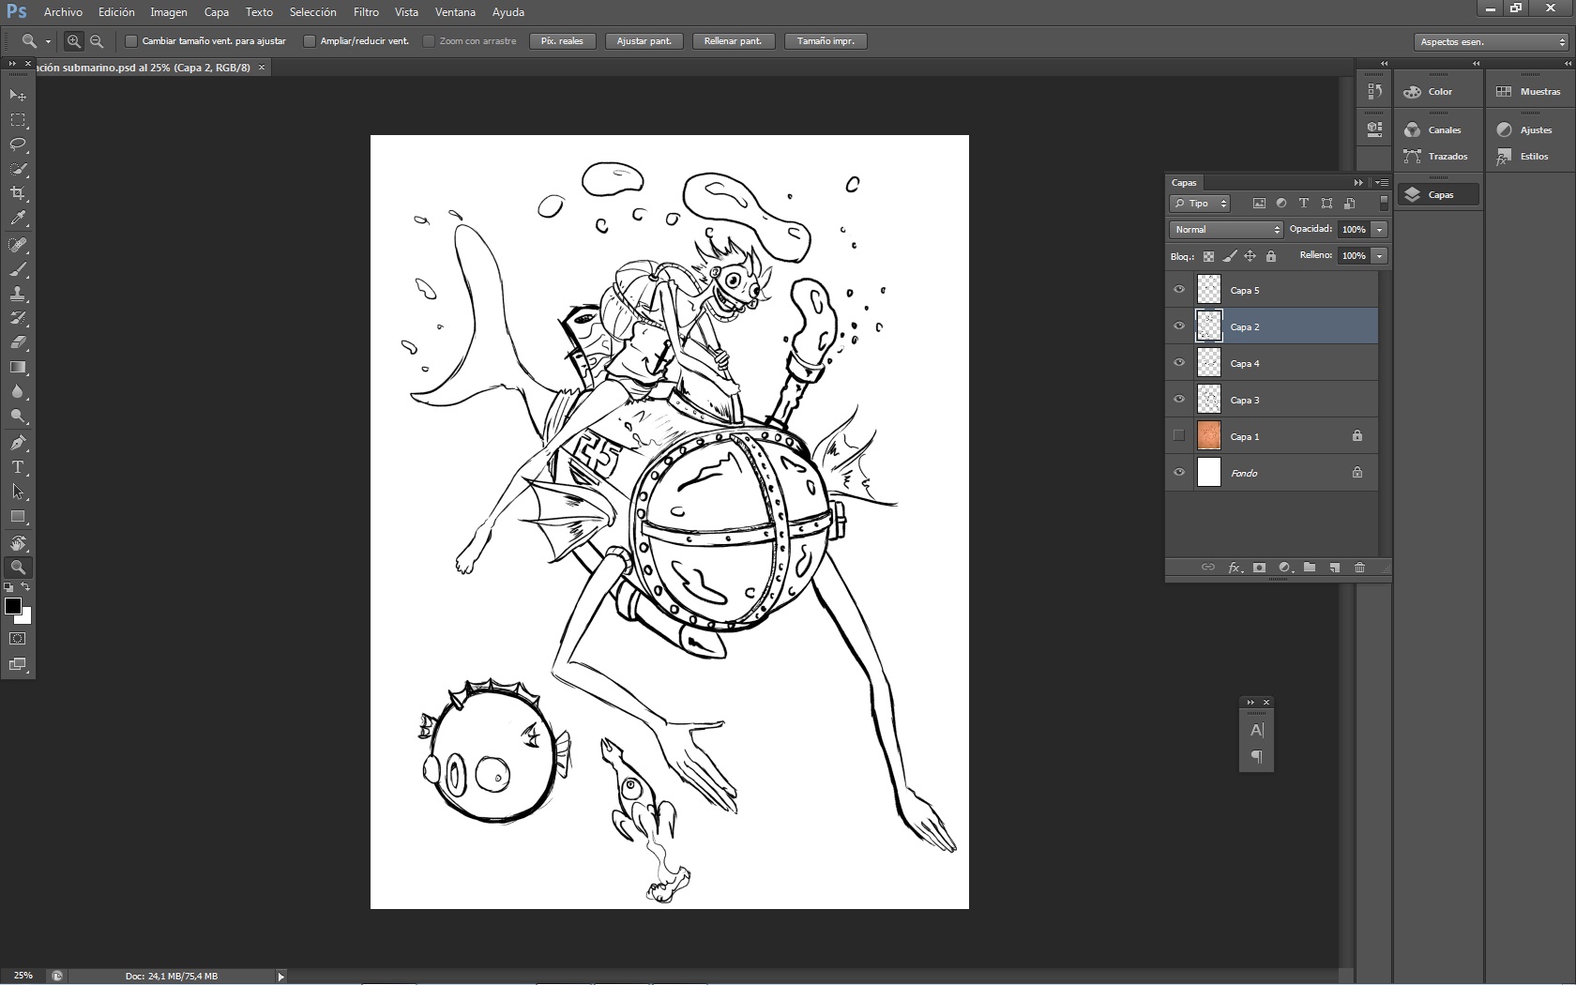
Task: Open the Normal blend mode dropdown
Action: point(1225,230)
